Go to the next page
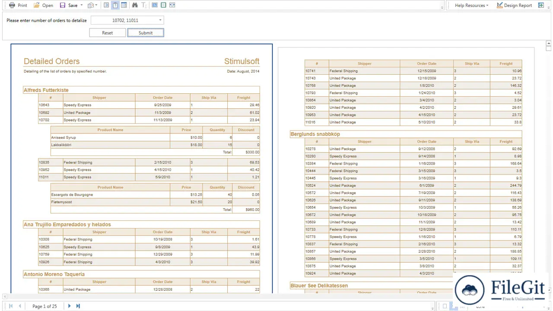The width and height of the screenshot is (553, 311). point(69,306)
